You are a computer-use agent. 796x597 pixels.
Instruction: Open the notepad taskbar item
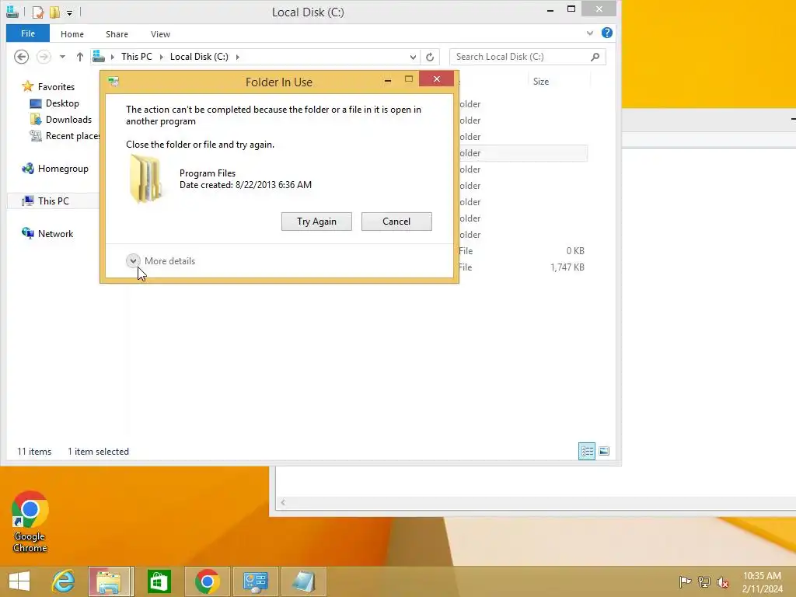point(304,581)
